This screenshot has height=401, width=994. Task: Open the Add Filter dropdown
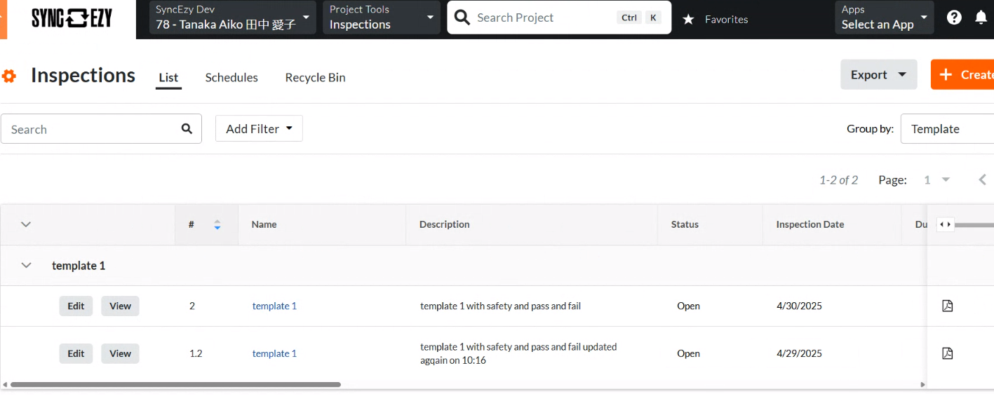point(259,128)
